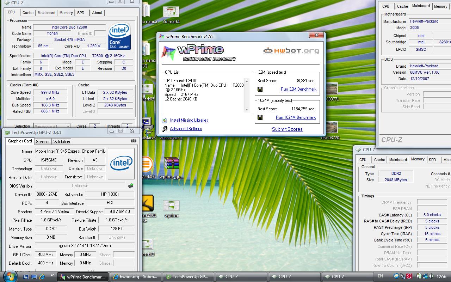Click the icon beside Install Missing Libraries

pyautogui.click(x=165, y=120)
